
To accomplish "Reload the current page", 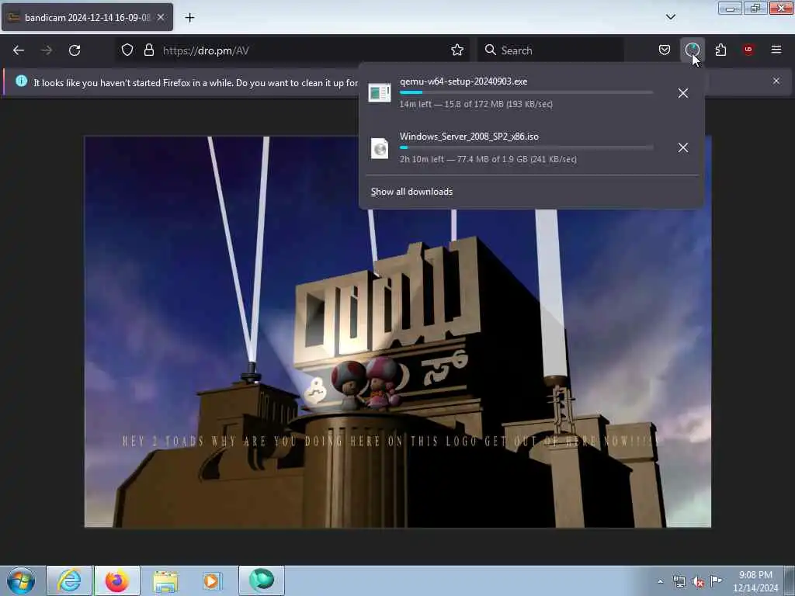I will pyautogui.click(x=75, y=50).
